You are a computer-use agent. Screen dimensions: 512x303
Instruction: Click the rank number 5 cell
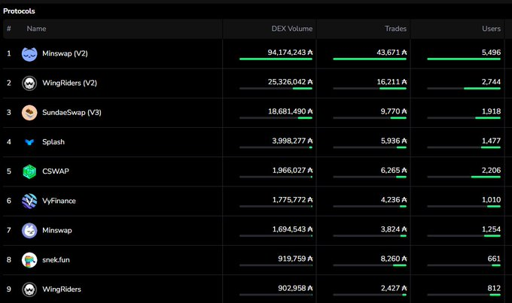[x=9, y=171]
